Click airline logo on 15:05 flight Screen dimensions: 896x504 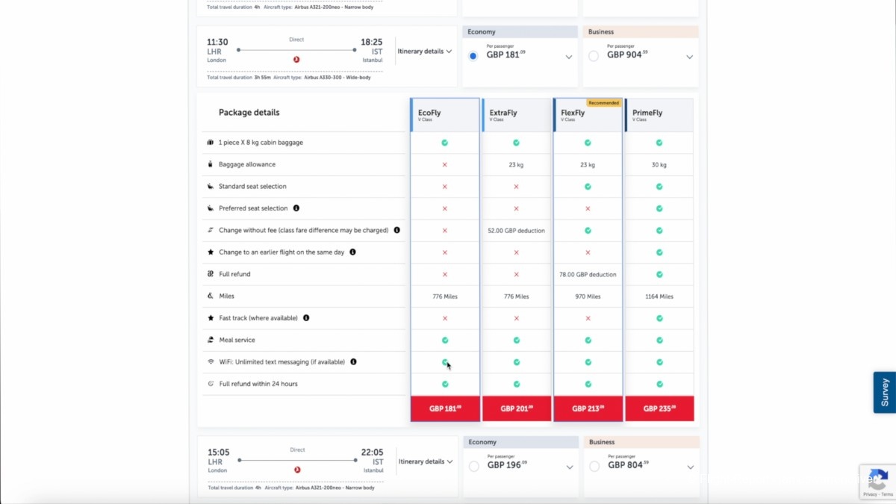(x=297, y=470)
